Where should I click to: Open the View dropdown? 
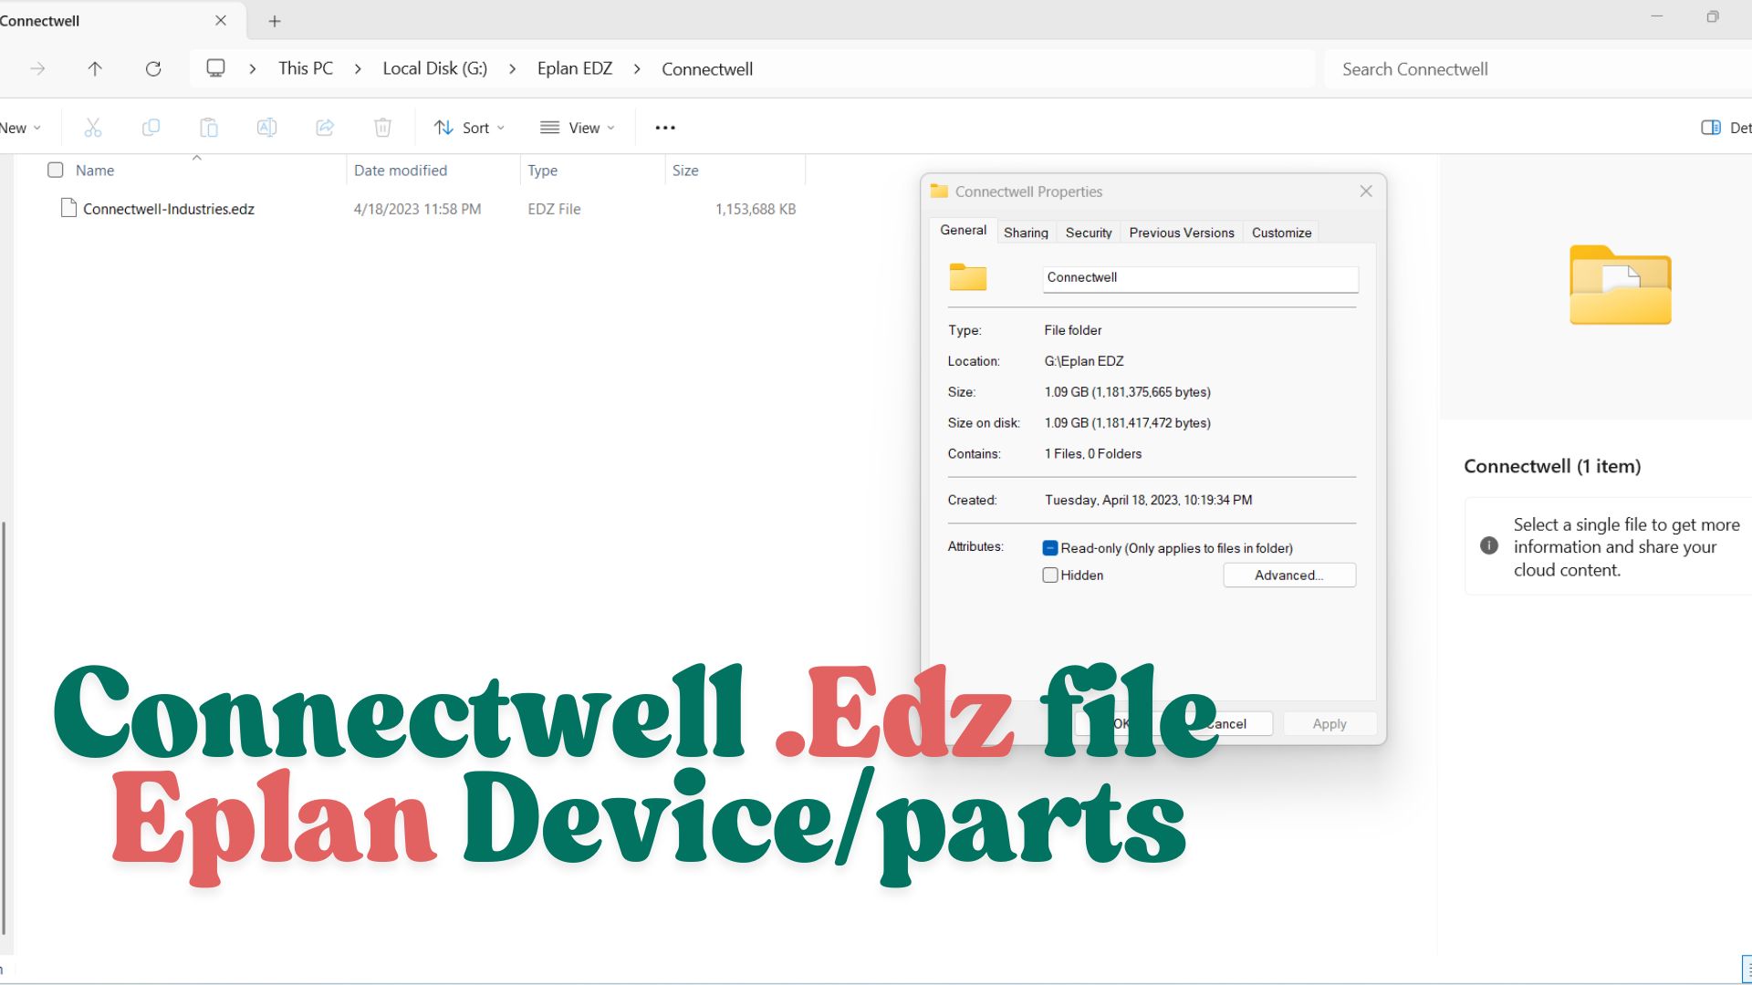click(x=577, y=127)
